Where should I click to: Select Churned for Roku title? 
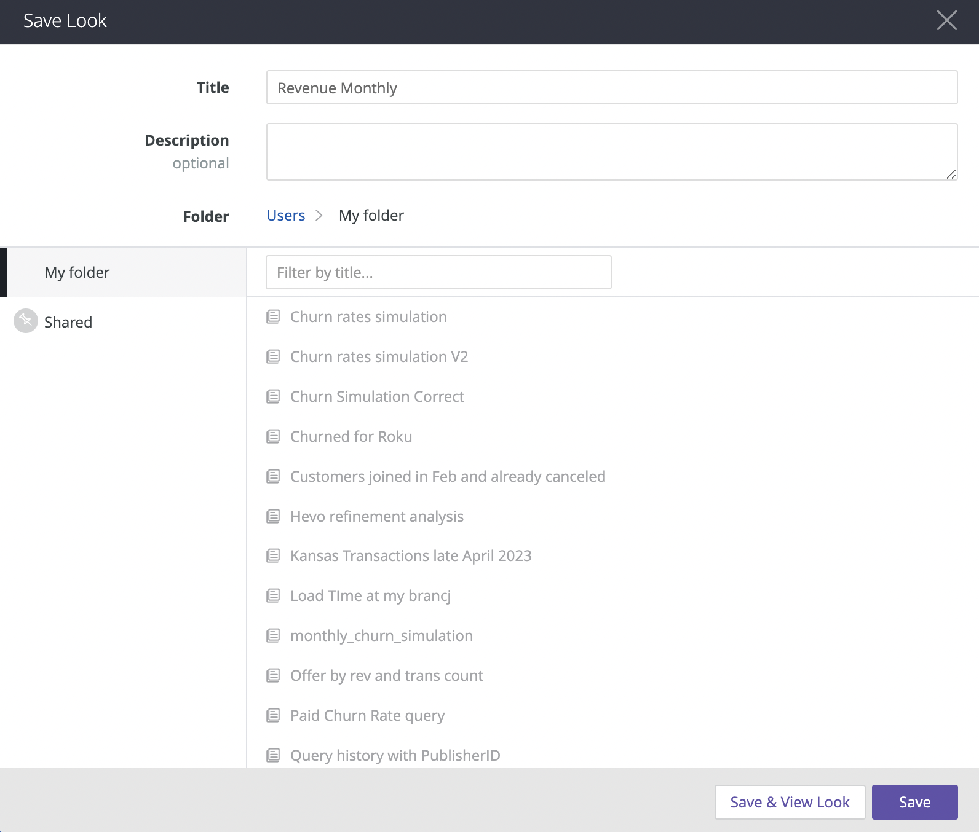pos(351,437)
